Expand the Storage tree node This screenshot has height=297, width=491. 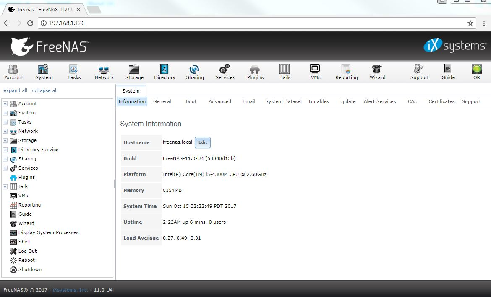pyautogui.click(x=5, y=140)
